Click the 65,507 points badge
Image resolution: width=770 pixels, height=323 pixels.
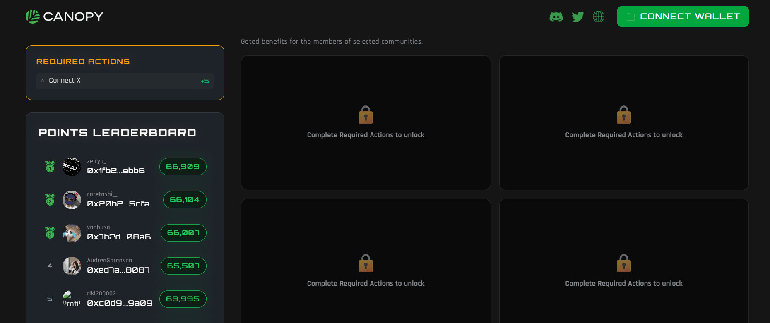183,266
